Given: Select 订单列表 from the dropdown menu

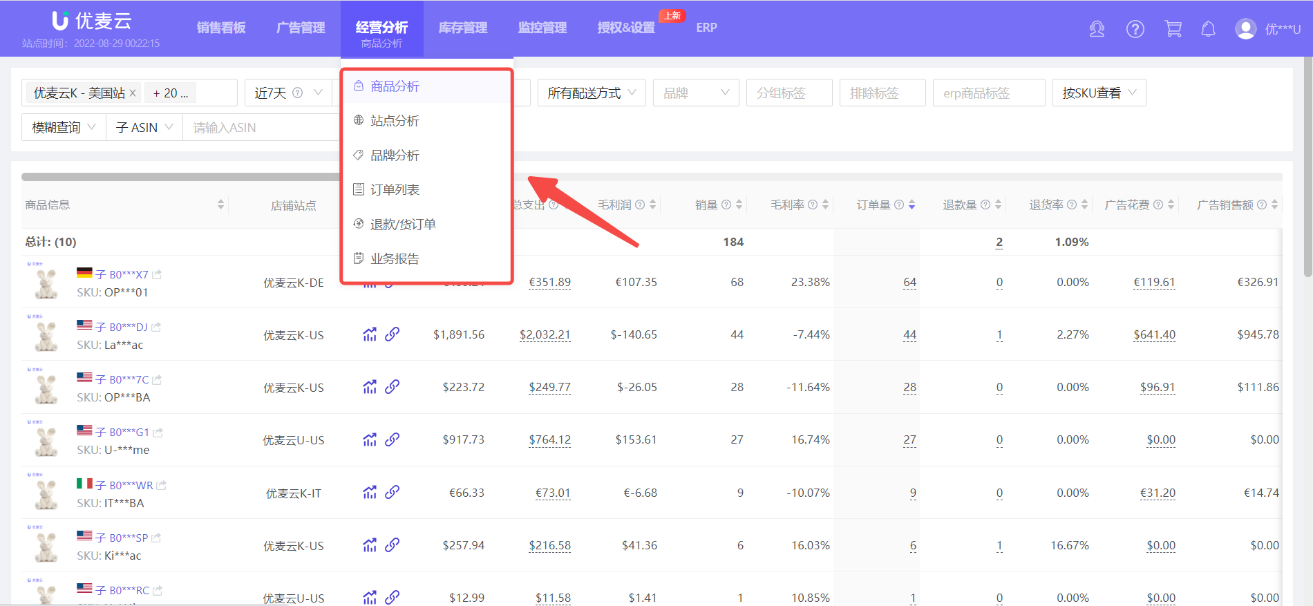Looking at the screenshot, I should (x=426, y=189).
